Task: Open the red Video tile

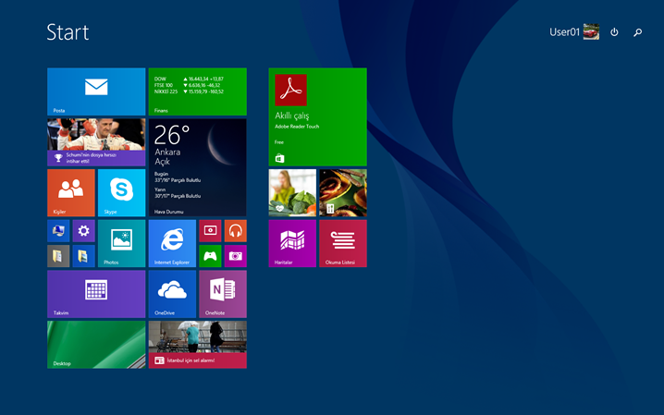Action: point(210,231)
